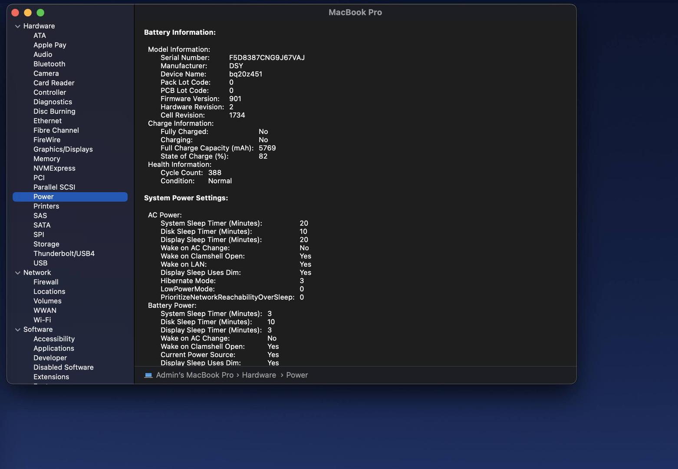Viewport: 678px width, 469px height.
Task: Click the Cycle Count value 388
Action: click(215, 173)
